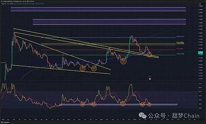Click the 2025 label on time axis
Viewport: 206px width, 124px height.
[x=135, y=120]
